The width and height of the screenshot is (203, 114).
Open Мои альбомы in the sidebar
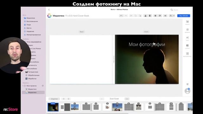coord(32,69)
